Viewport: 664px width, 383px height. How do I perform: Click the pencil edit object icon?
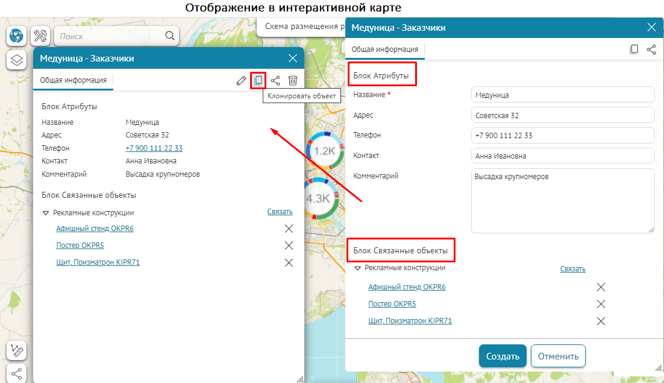(241, 80)
